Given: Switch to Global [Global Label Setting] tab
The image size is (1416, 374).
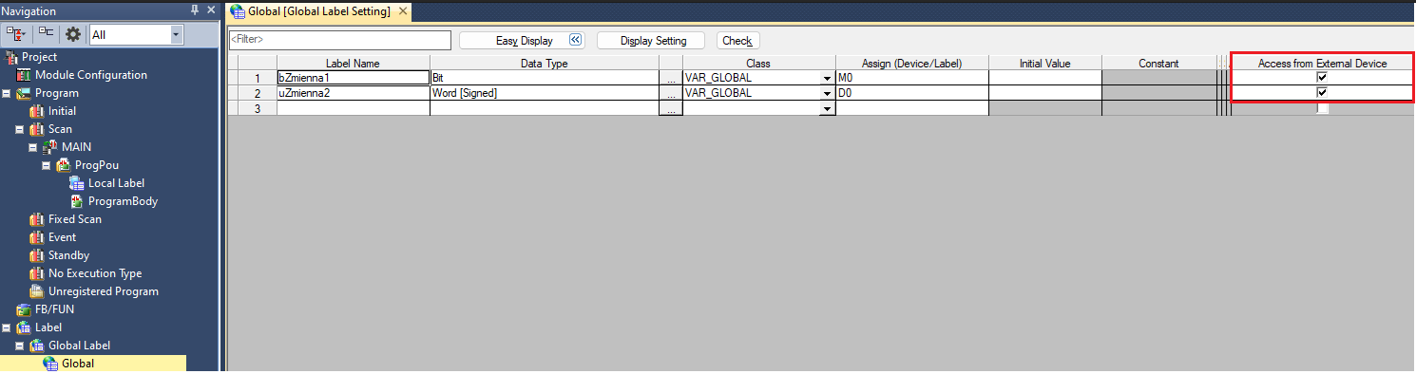Looking at the screenshot, I should [x=319, y=11].
